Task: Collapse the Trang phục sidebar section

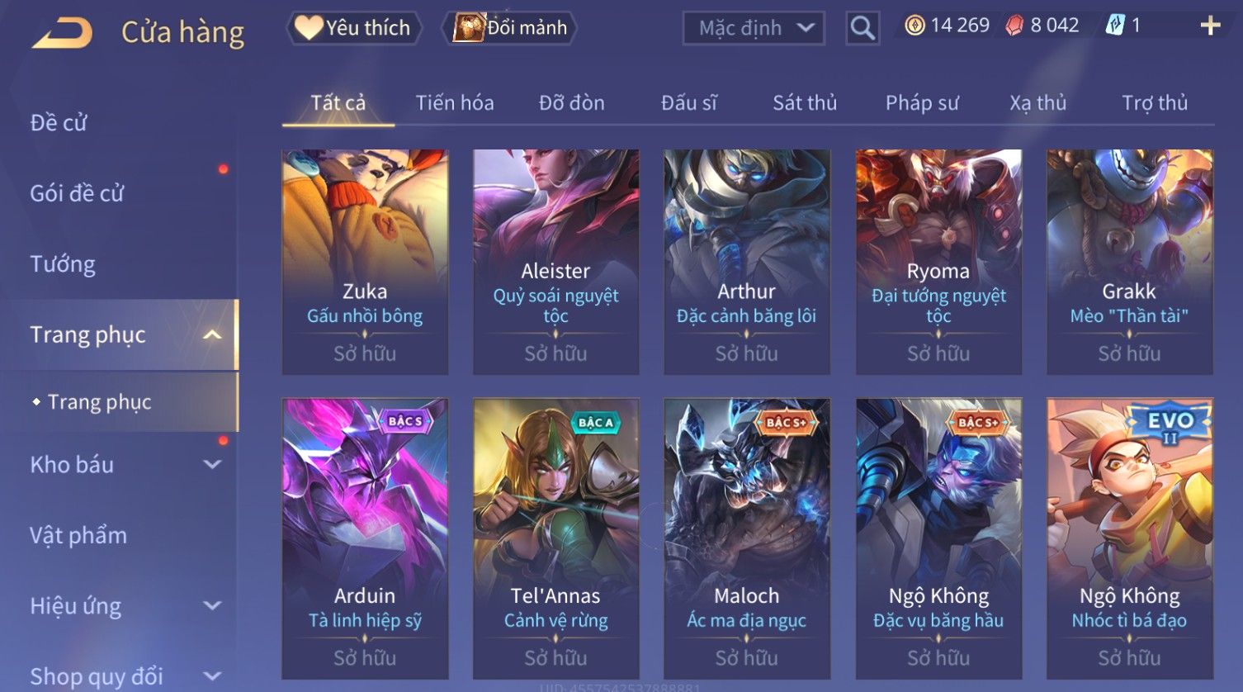Action: point(212,334)
